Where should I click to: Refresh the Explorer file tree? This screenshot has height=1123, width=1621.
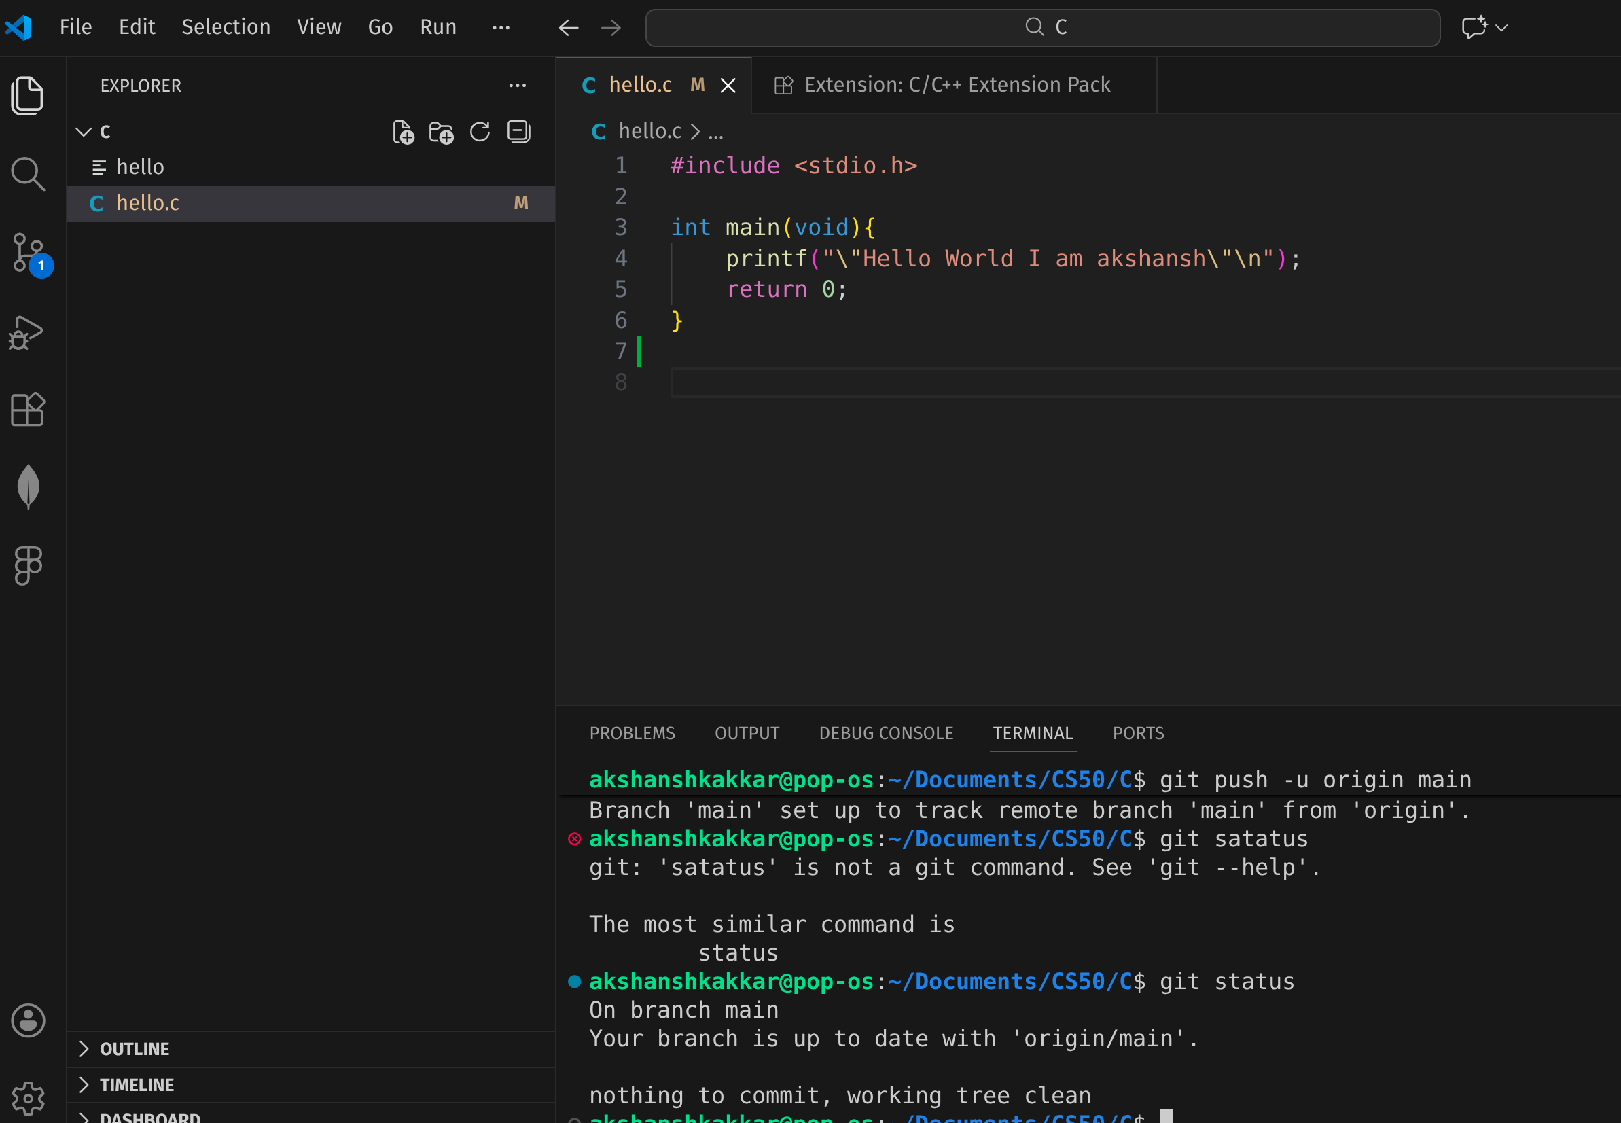coord(480,132)
